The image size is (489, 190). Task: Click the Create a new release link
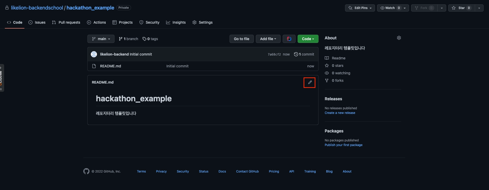pos(340,113)
